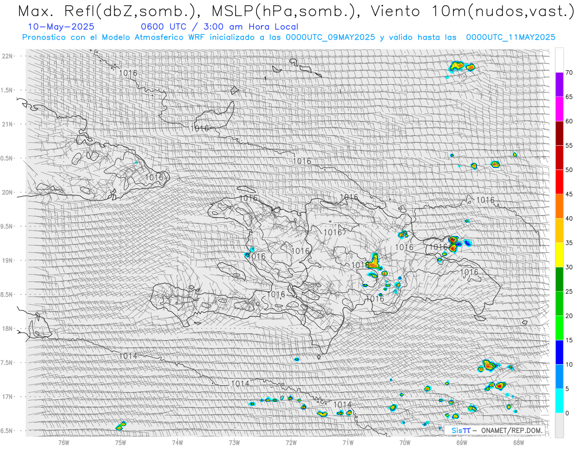The width and height of the screenshot is (582, 449).
Task: Click the time label '0600 UTC / 3:00 am Hora Local'
Action: (219, 27)
